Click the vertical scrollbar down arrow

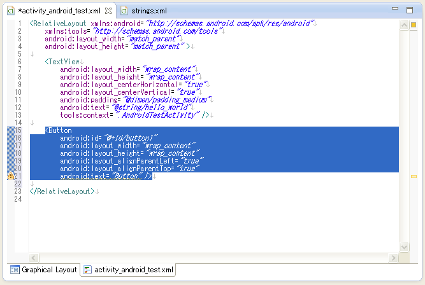[x=404, y=247]
